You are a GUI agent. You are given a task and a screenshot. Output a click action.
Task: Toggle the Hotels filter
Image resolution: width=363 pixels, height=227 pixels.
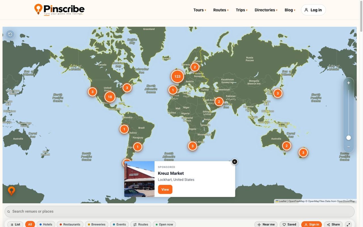[x=46, y=224]
